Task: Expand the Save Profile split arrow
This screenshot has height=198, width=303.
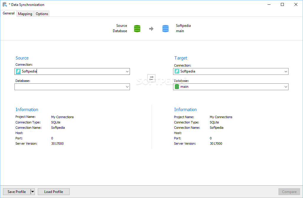Action: (33, 192)
